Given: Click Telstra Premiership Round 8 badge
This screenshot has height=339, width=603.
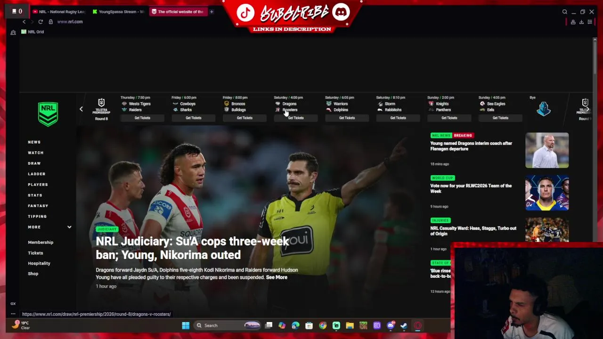Looking at the screenshot, I should pos(101,109).
